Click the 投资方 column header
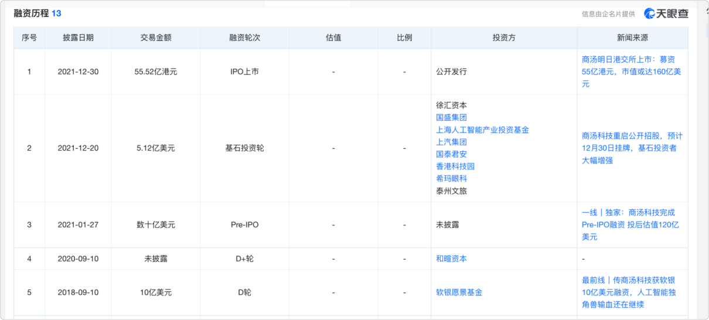This screenshot has height=320, width=709. click(504, 38)
